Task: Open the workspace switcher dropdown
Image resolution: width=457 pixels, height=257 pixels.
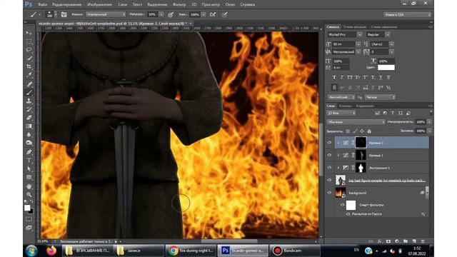Action: (407, 14)
